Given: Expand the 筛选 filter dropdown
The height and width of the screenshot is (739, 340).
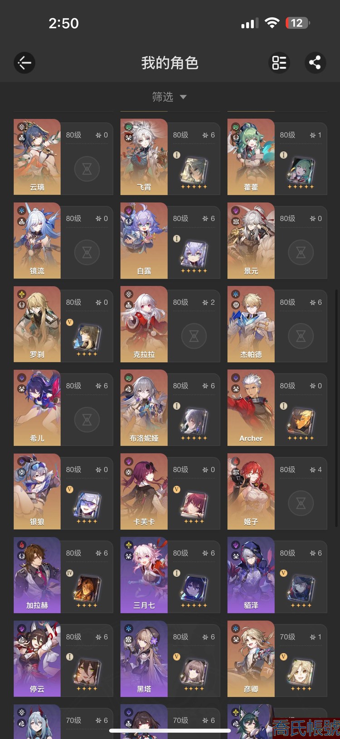Looking at the screenshot, I should pyautogui.click(x=169, y=97).
